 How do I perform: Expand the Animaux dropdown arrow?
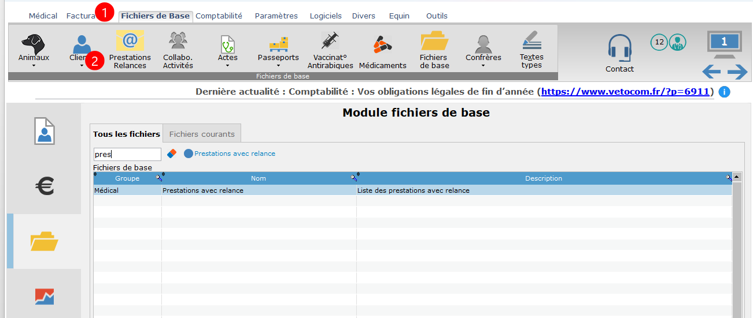(x=34, y=65)
